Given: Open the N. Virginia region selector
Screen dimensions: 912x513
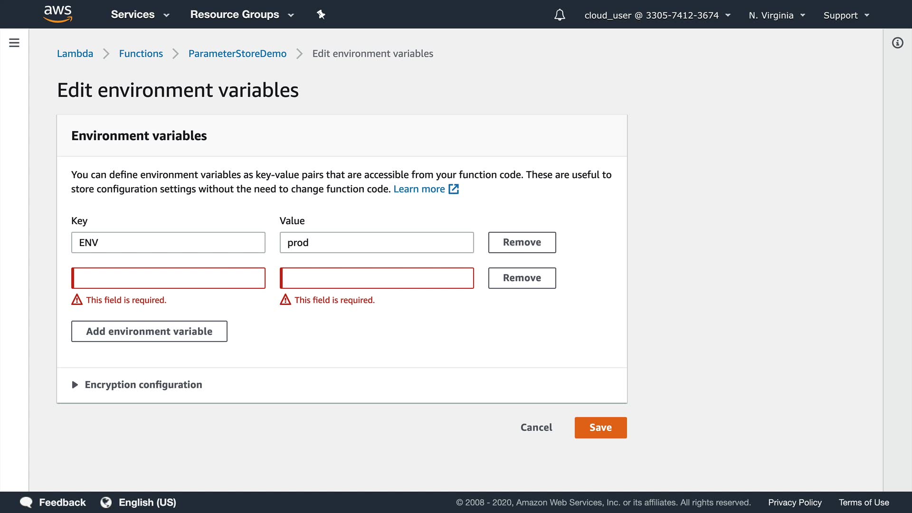Looking at the screenshot, I should (777, 15).
